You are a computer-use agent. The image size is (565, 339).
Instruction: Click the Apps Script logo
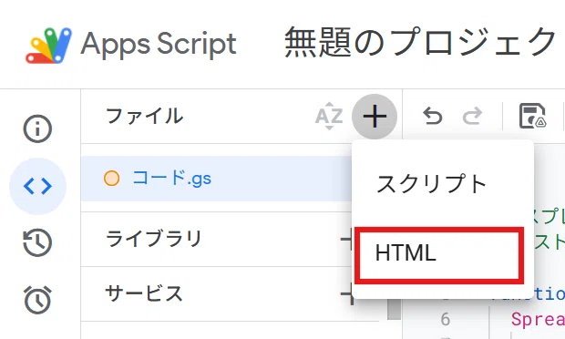(48, 46)
